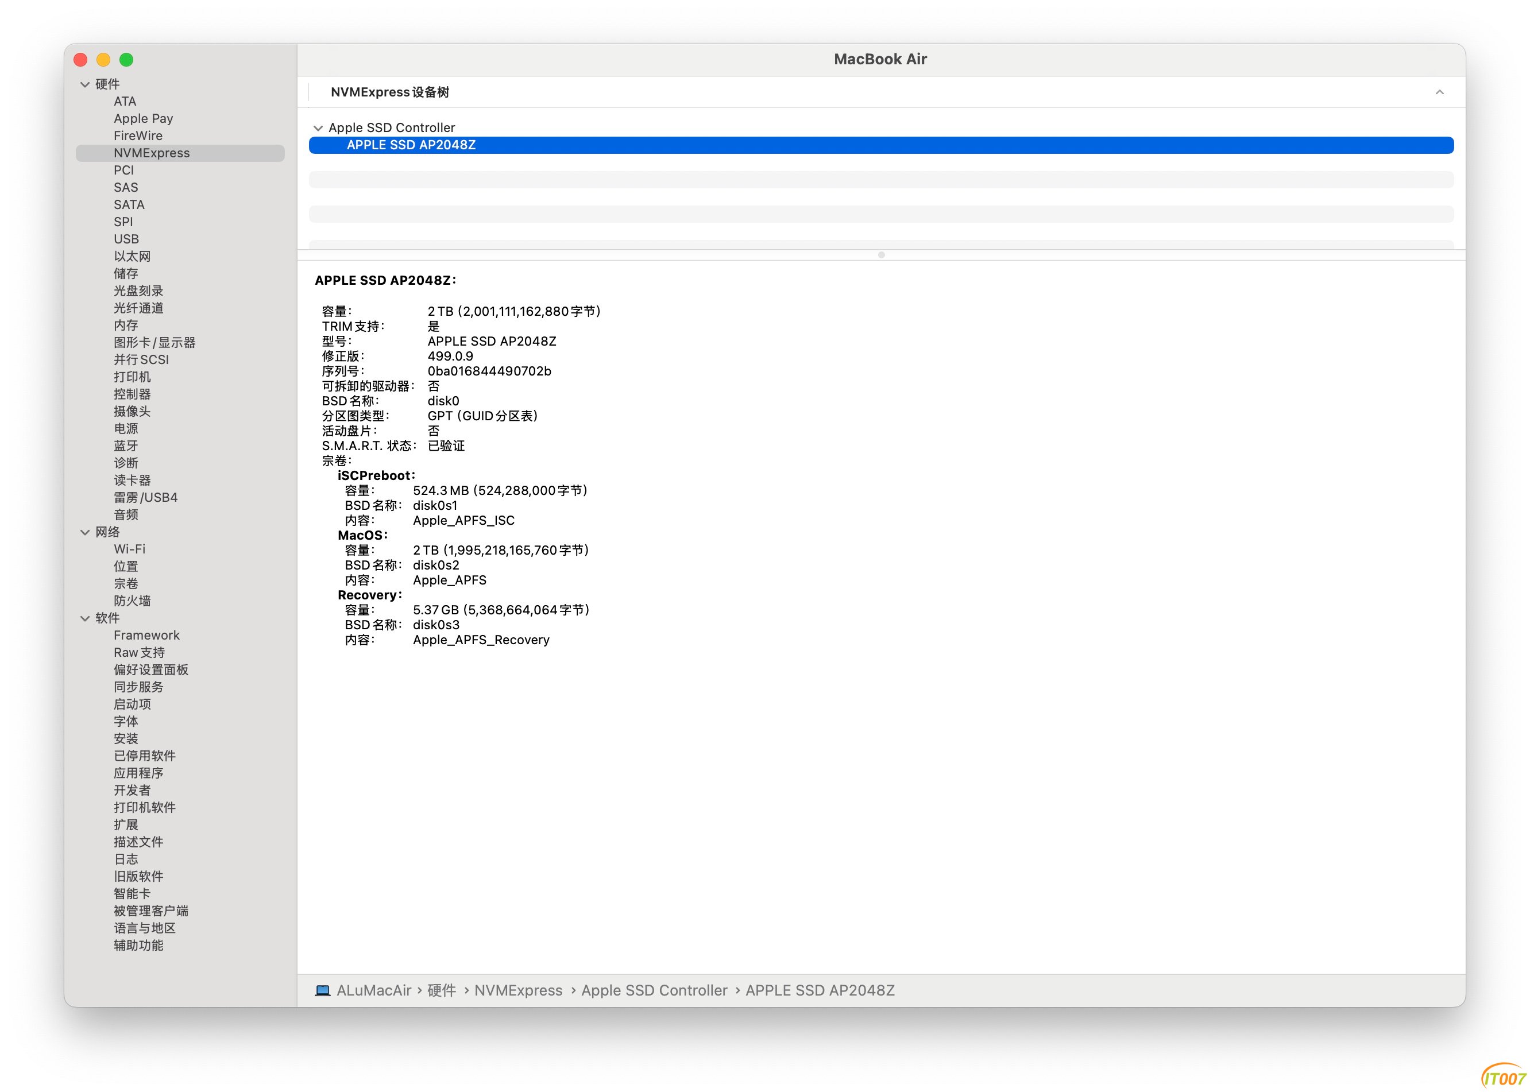Open 打印机软件 category

coord(145,808)
